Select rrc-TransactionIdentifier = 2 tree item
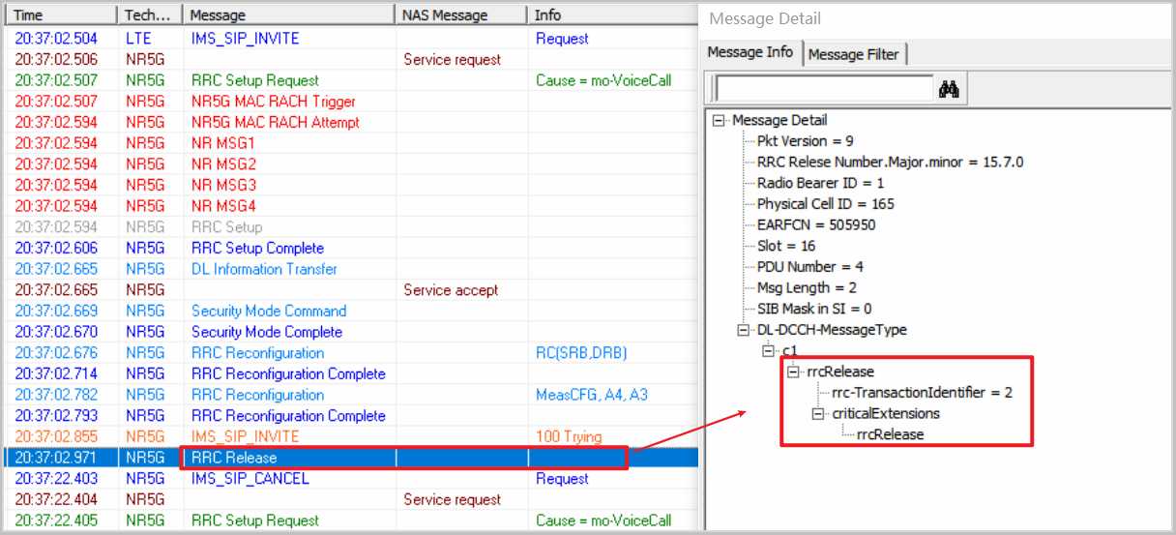This screenshot has height=535, width=1176. pyautogui.click(x=922, y=393)
